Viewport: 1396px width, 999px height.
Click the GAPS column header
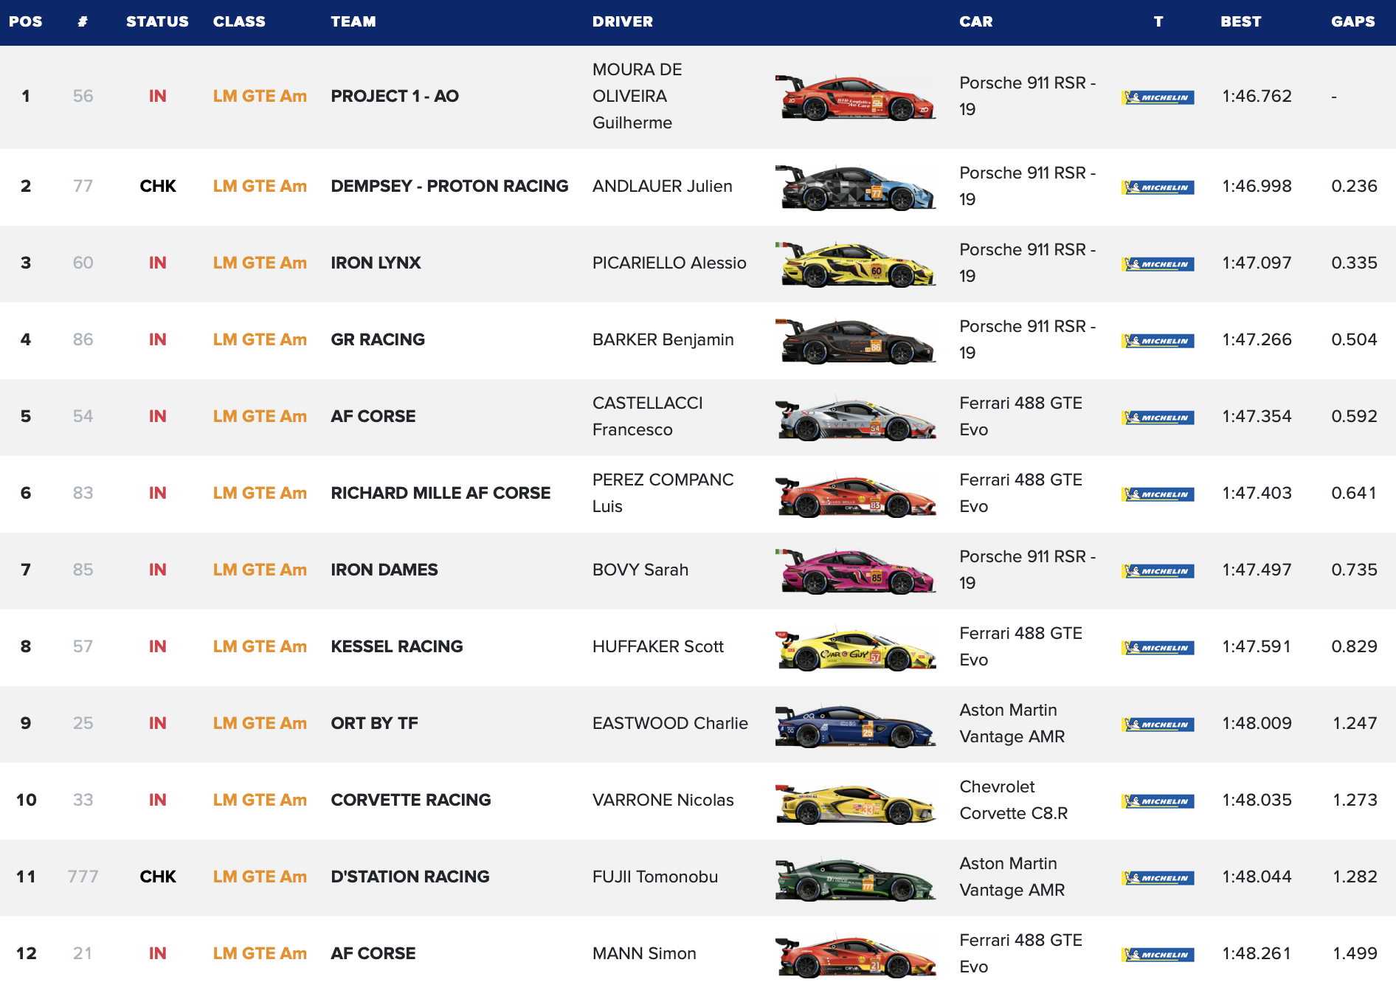1353,21
